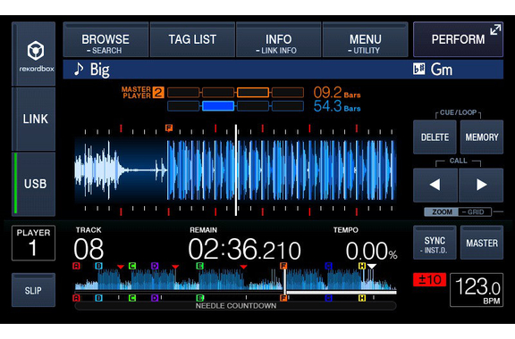Click hot cue E in the lower marker row
This screenshot has width=515, height=339.
199,298
